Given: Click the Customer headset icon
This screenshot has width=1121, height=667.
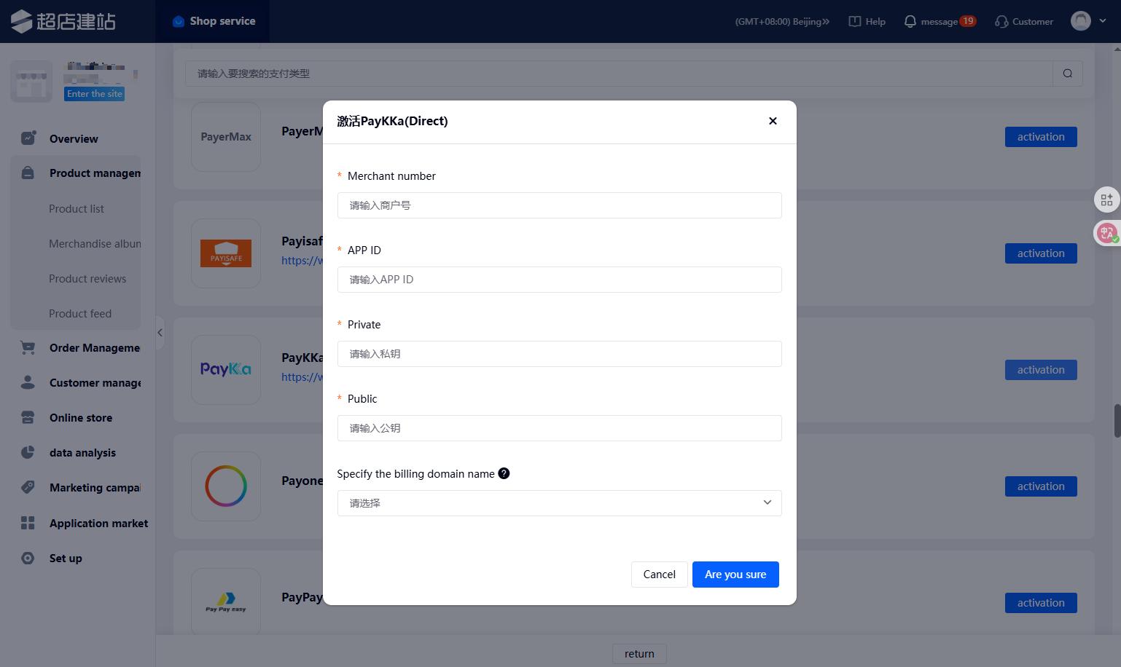Looking at the screenshot, I should pos(1001,22).
